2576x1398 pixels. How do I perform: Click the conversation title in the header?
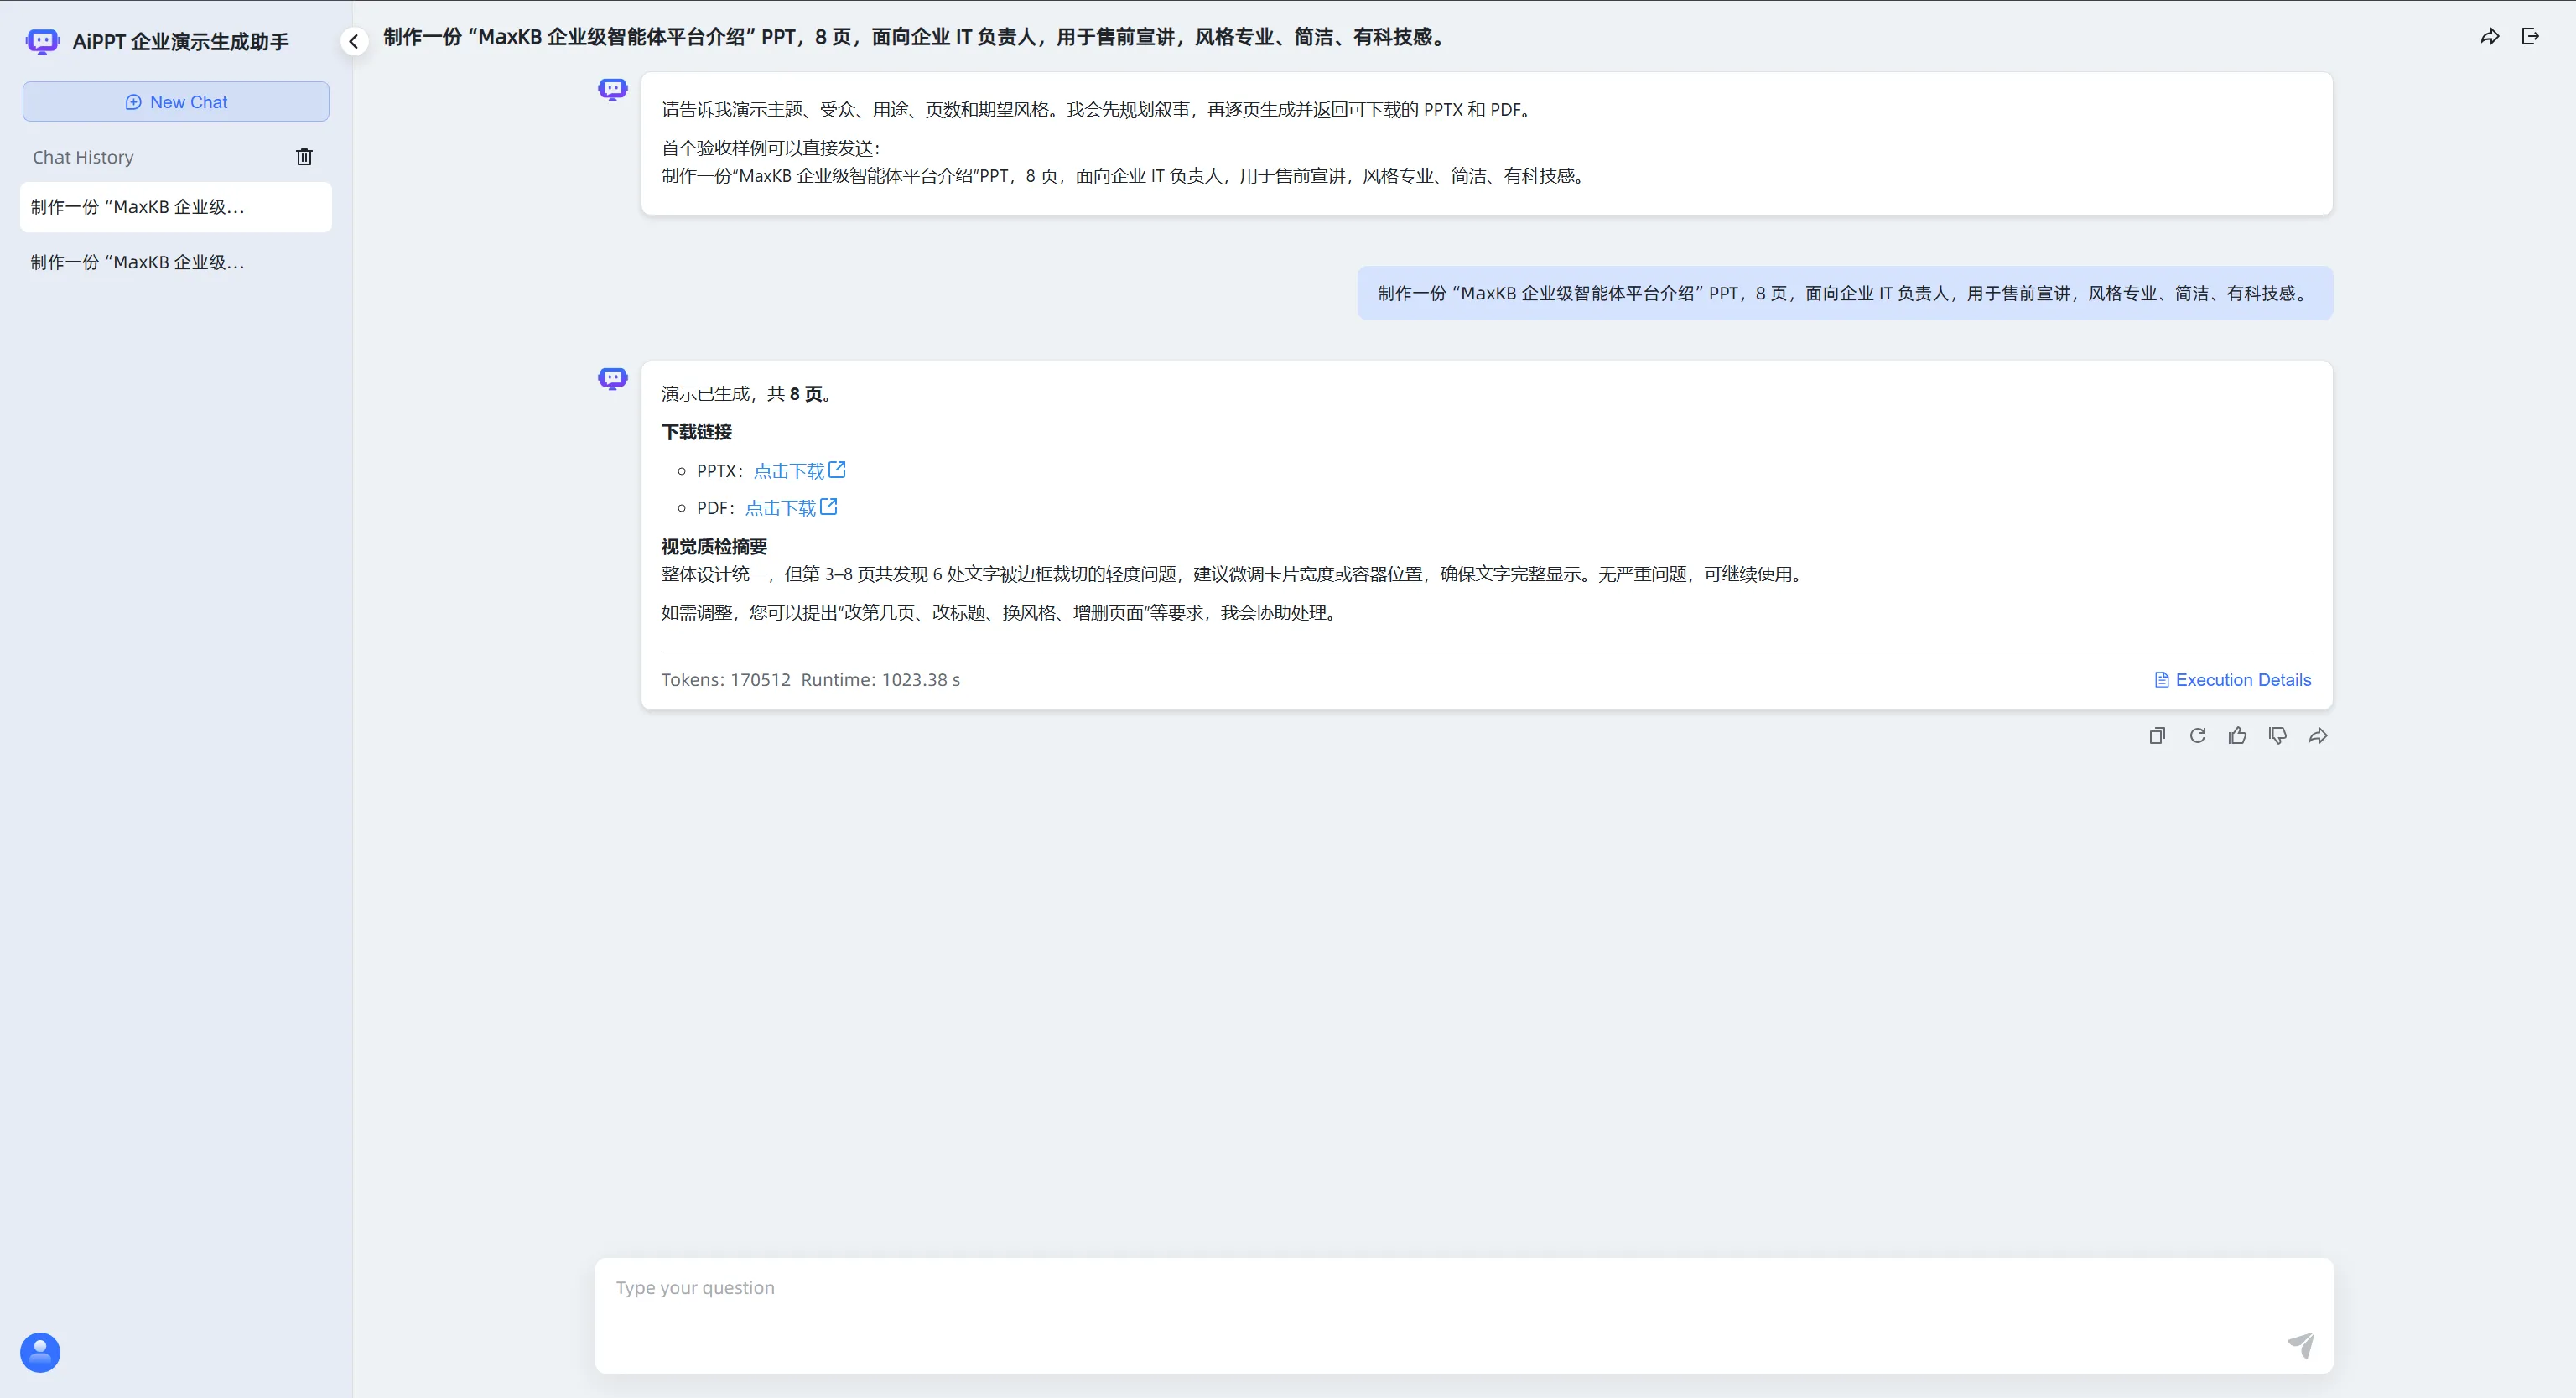916,37
